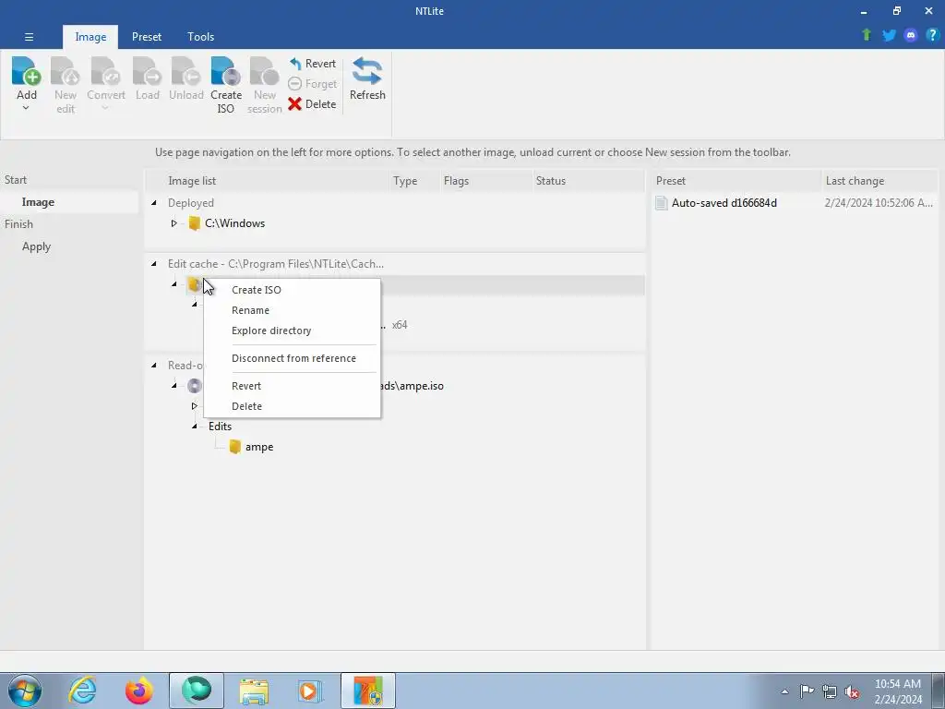Click the muted volume tray icon

(852, 691)
